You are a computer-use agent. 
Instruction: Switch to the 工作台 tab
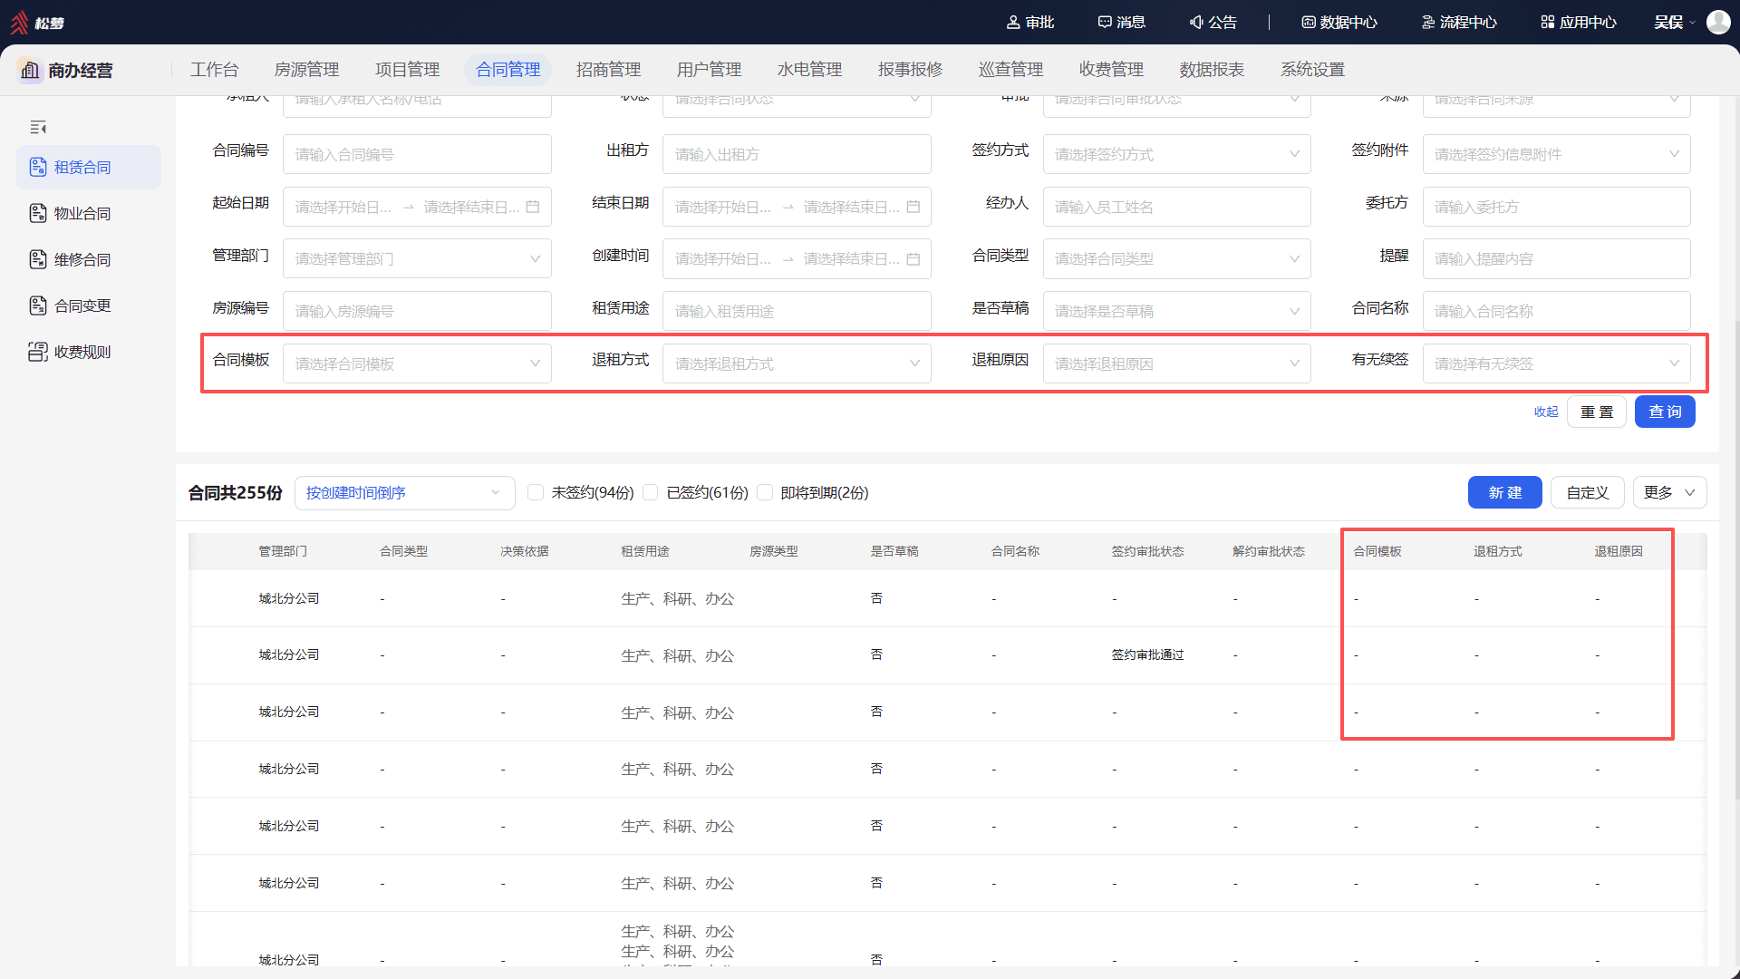pyautogui.click(x=215, y=70)
